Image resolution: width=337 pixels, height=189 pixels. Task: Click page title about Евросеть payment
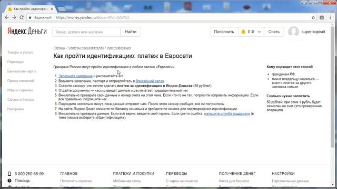[x=123, y=56]
